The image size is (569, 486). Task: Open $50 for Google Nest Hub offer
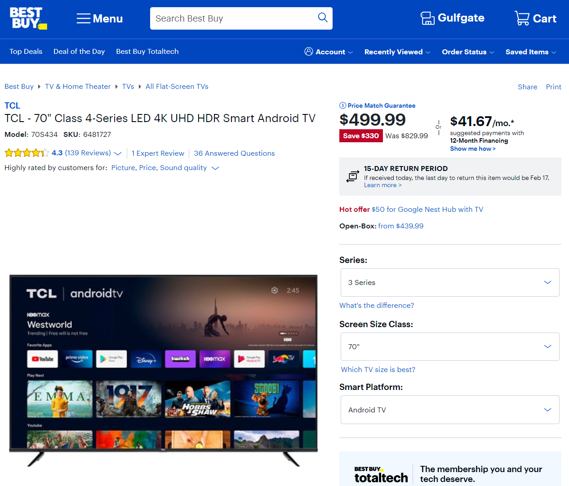(427, 210)
